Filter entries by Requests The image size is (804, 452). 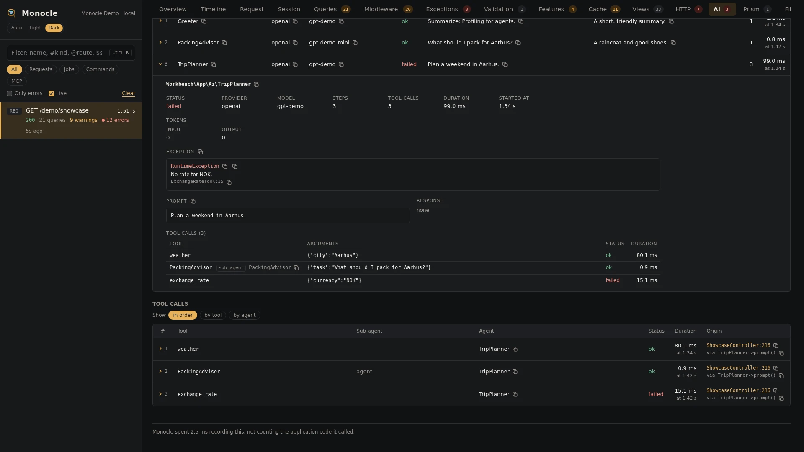click(x=41, y=69)
